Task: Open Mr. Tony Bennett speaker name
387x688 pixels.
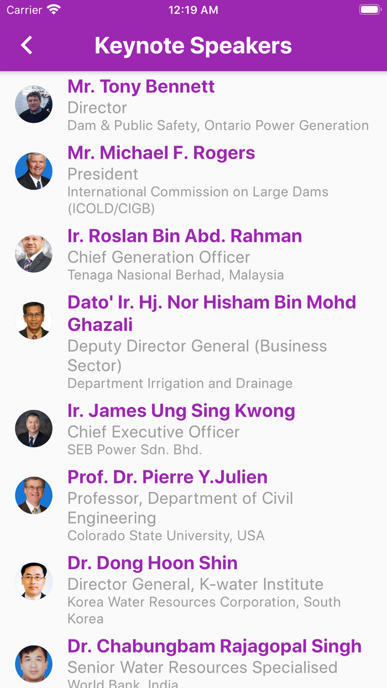Action: [141, 87]
